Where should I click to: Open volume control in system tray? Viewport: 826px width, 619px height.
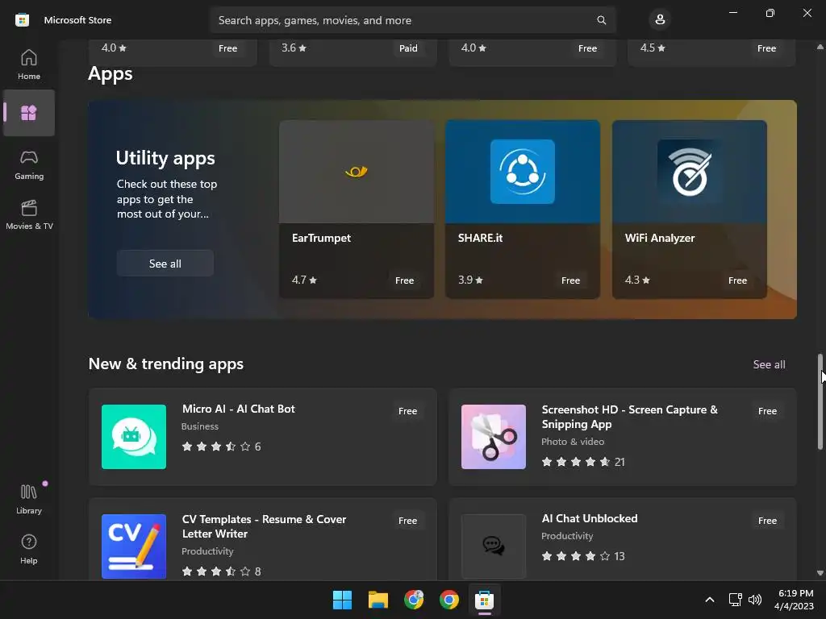click(755, 600)
